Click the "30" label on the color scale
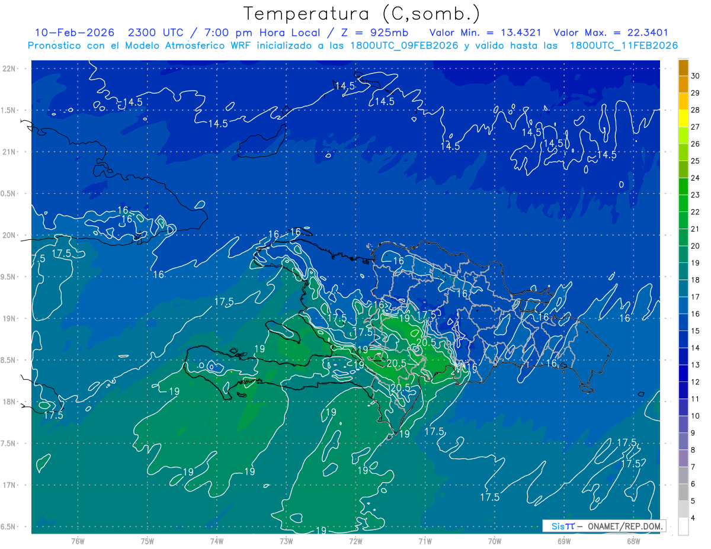Viewport: 711px width, 549px height. click(x=696, y=76)
